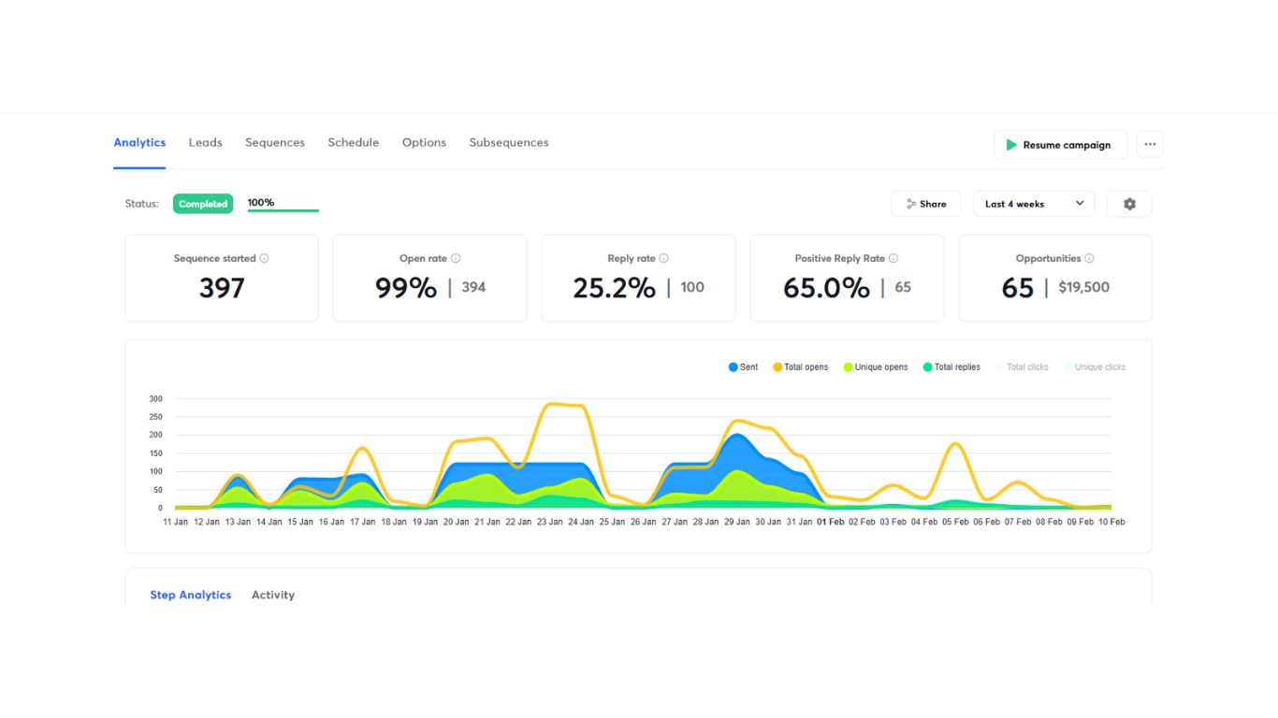Screen dimensions: 1278x718
Task: Click the 394 opens count
Action: [x=473, y=288]
